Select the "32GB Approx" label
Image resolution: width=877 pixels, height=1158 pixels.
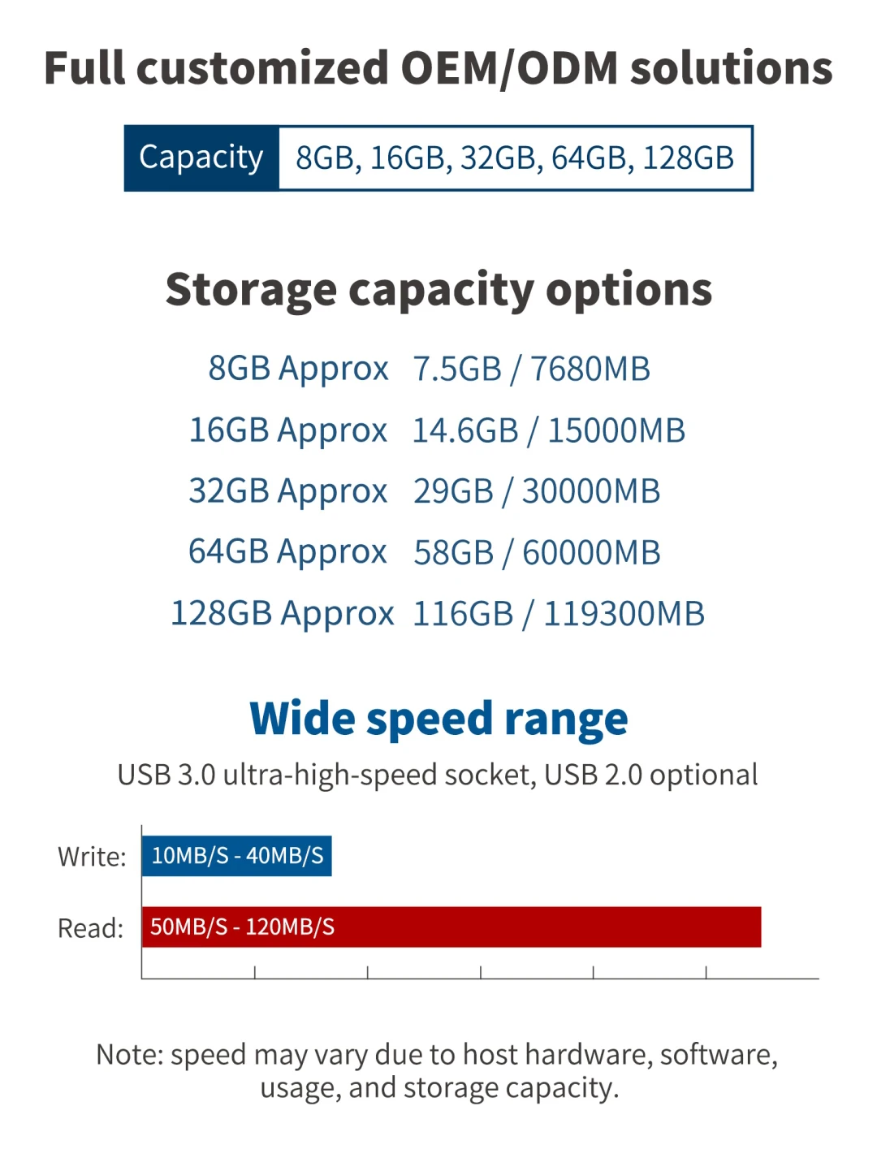[288, 491]
